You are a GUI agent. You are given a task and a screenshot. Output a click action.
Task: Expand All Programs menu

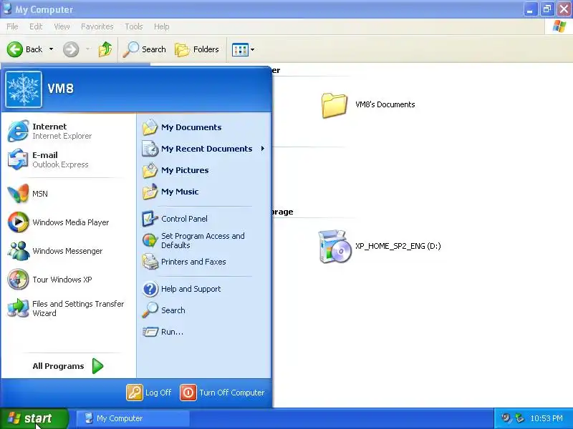click(x=68, y=366)
